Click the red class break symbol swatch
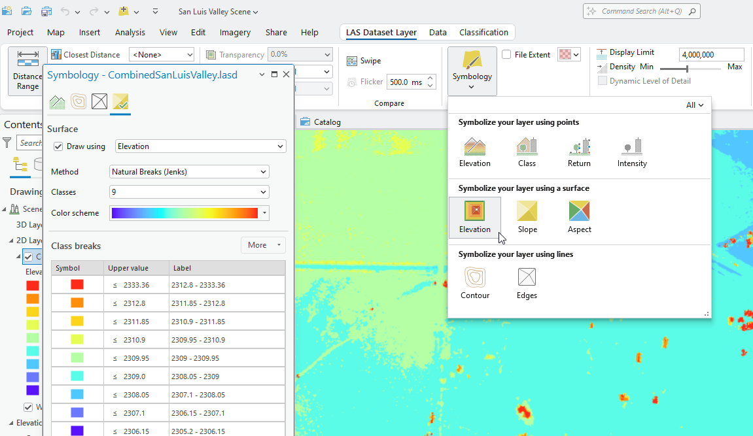 [77, 284]
